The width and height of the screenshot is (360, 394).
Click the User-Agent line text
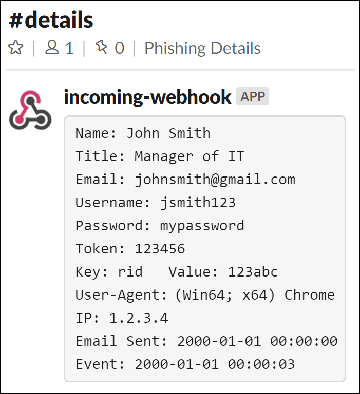(x=205, y=295)
